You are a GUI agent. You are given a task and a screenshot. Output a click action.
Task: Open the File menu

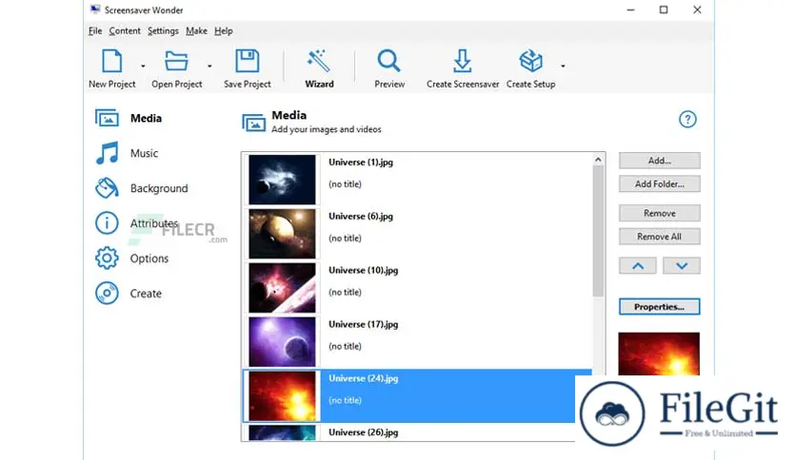[x=95, y=31]
